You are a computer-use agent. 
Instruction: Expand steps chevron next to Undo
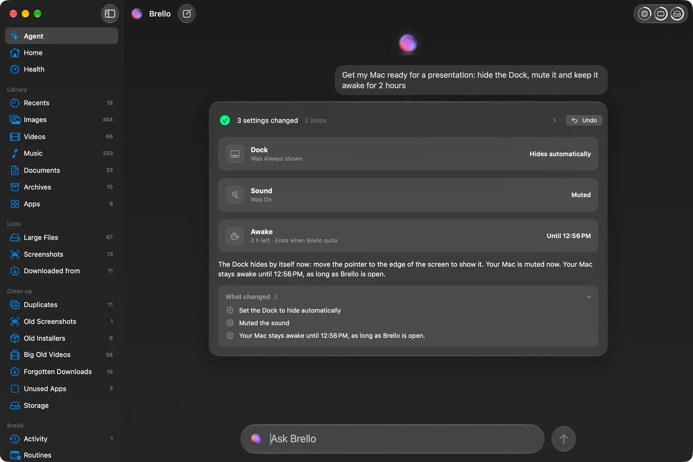click(554, 120)
